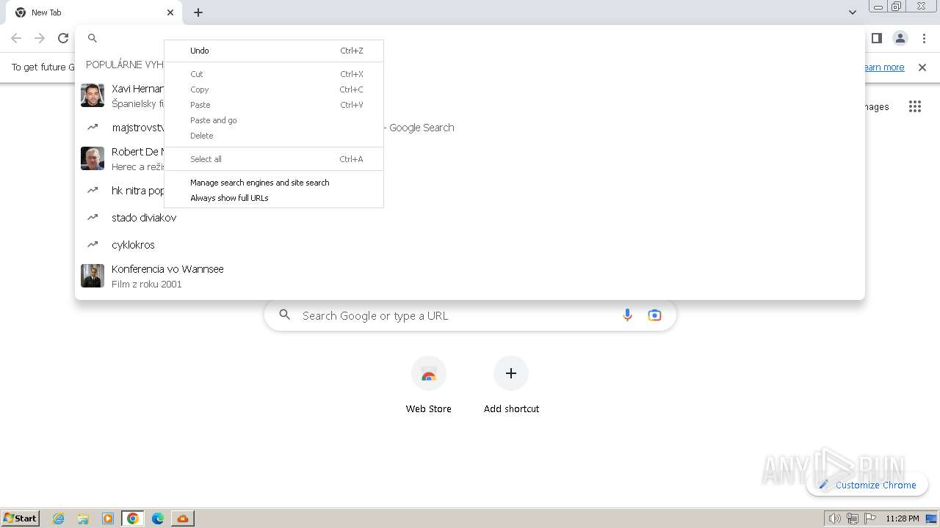Image resolution: width=940 pixels, height=528 pixels.
Task: Toggle the side panel icon
Action: pos(876,38)
